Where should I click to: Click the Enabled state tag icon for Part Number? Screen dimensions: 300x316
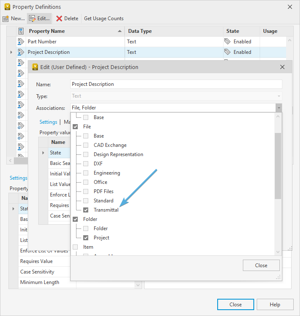(227, 41)
